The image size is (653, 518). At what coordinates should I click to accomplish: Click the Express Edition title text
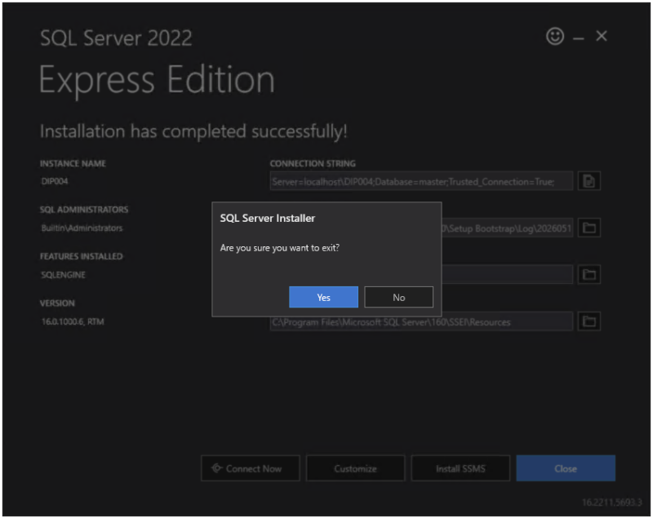[157, 80]
